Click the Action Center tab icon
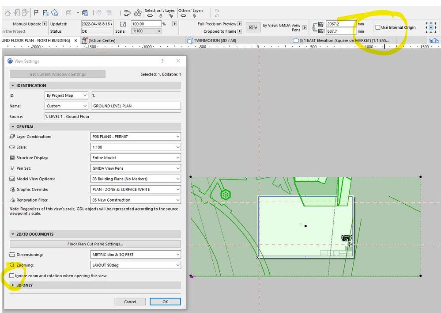The image size is (441, 313). tap(85, 40)
